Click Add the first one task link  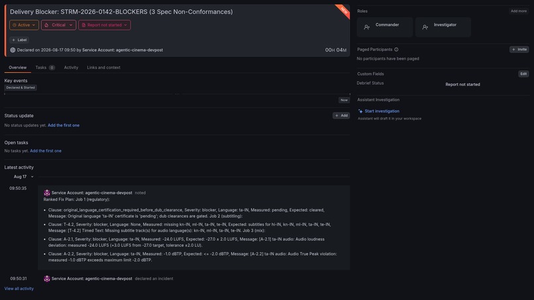46,151
